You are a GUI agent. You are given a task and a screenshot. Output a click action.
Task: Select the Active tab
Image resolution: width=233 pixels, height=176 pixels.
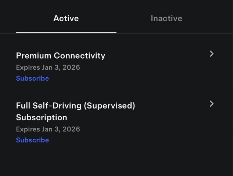coord(66,18)
